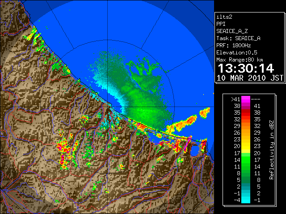Select the "-4" legend label
This screenshot has width=286, height=214.
point(237,200)
